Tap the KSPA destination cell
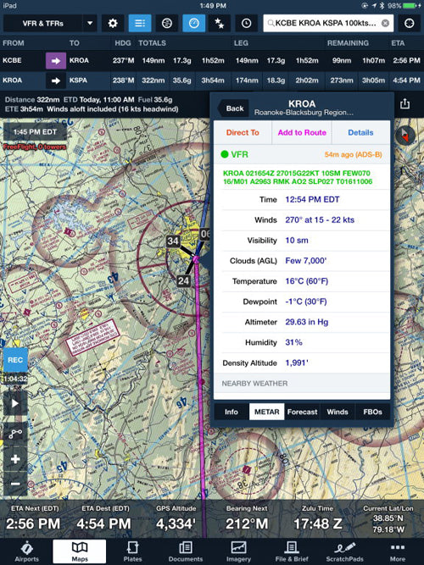 [x=78, y=80]
